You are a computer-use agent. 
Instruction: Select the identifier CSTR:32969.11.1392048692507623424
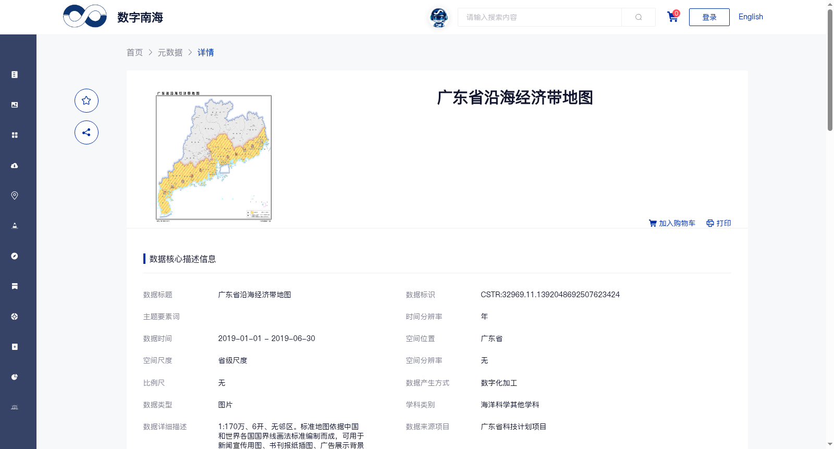click(x=550, y=295)
